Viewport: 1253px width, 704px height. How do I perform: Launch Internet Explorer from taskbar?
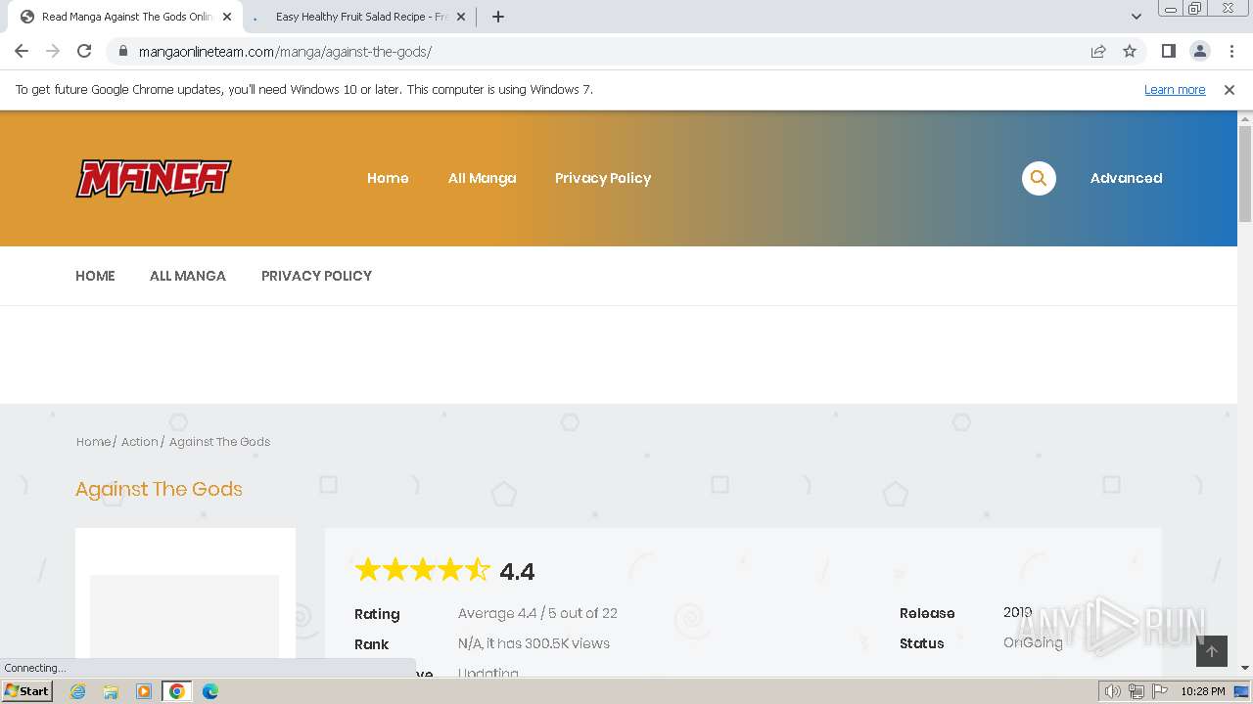[x=78, y=691]
